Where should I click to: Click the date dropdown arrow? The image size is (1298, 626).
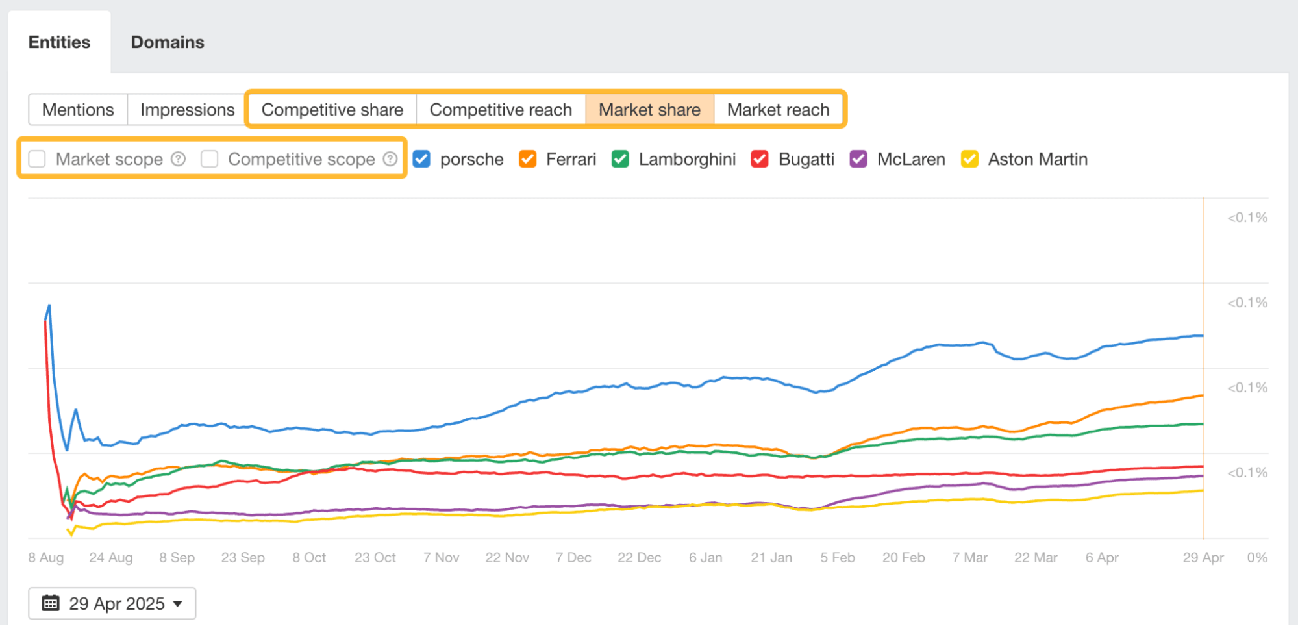(x=178, y=604)
